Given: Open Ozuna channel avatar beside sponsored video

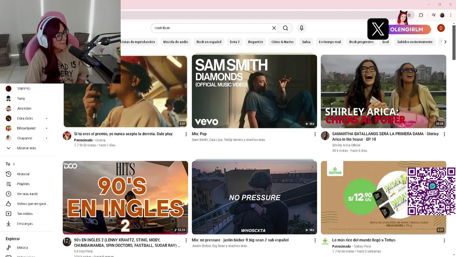Looking at the screenshot, I should [67, 136].
